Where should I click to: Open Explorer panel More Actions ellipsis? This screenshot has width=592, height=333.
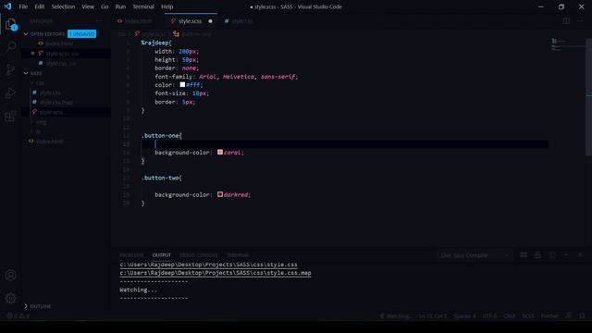pos(100,21)
